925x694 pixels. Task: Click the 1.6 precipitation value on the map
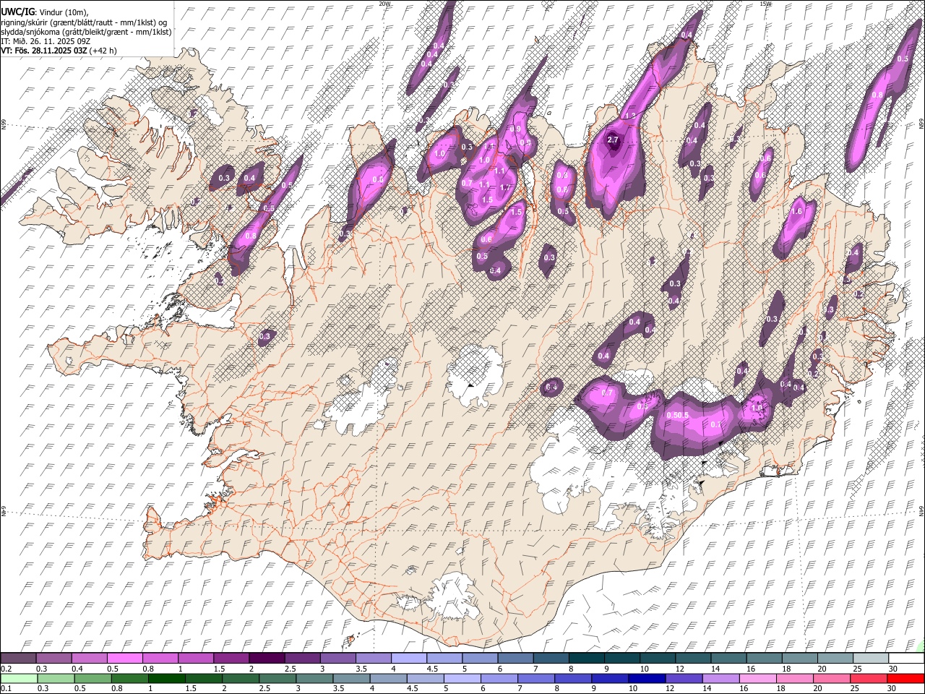(797, 212)
